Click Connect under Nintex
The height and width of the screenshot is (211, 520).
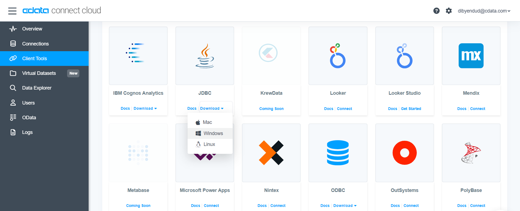click(278, 206)
